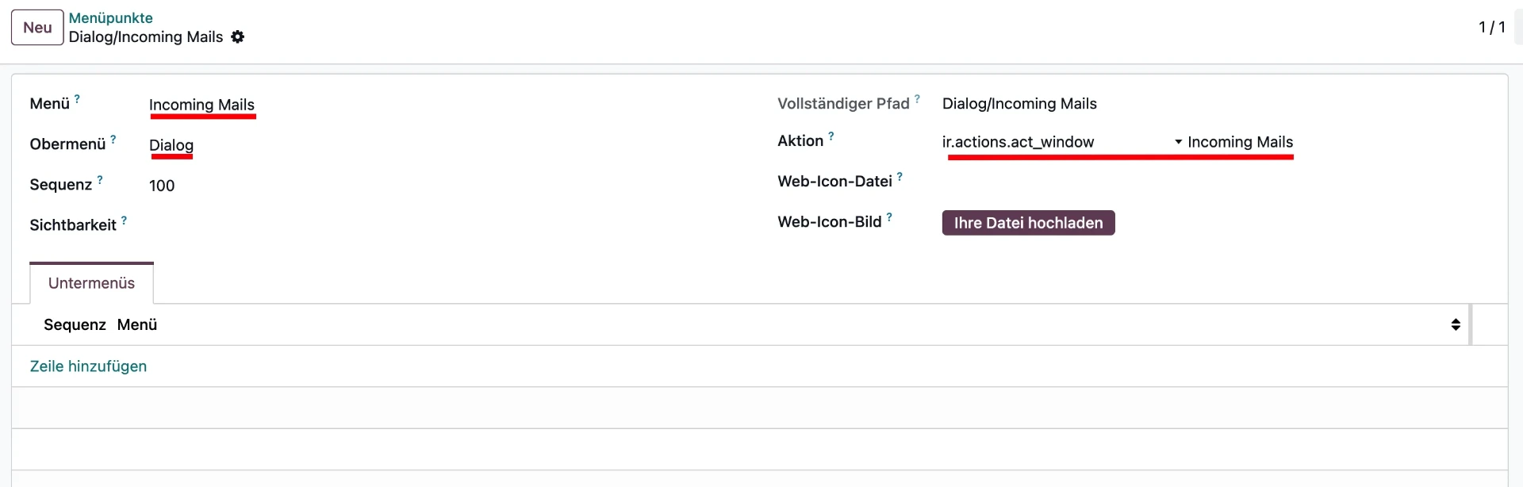Image resolution: width=1523 pixels, height=487 pixels.
Task: Open the column options icon in the Untermenüs list
Action: click(1456, 324)
